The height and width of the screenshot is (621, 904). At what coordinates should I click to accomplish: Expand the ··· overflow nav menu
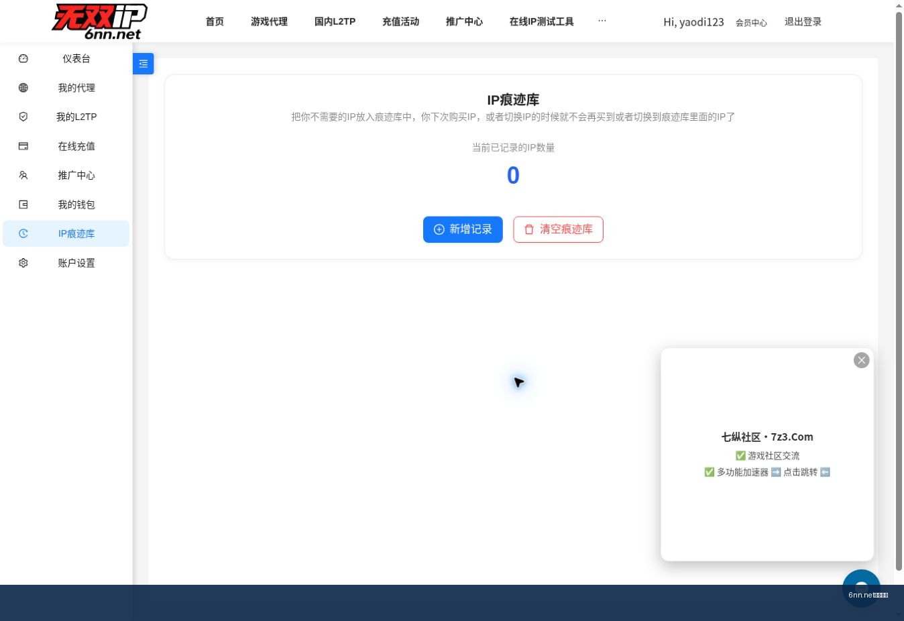click(602, 21)
